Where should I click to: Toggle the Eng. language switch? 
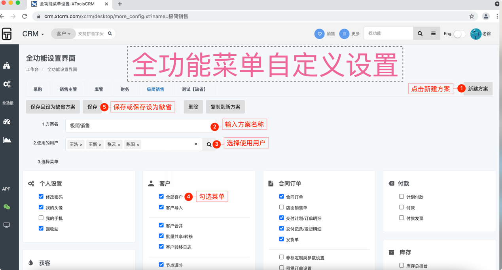[x=459, y=34]
